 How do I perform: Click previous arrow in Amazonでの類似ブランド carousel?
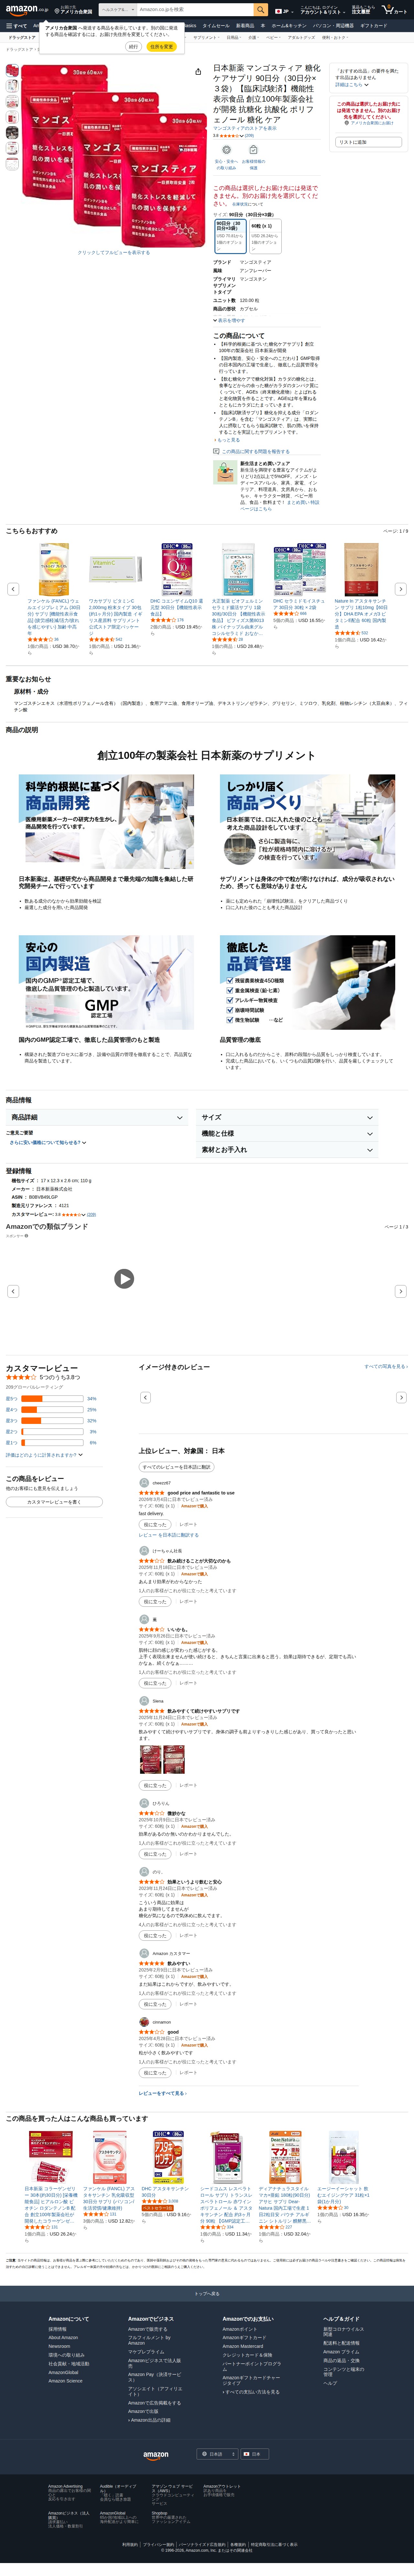(x=13, y=1291)
